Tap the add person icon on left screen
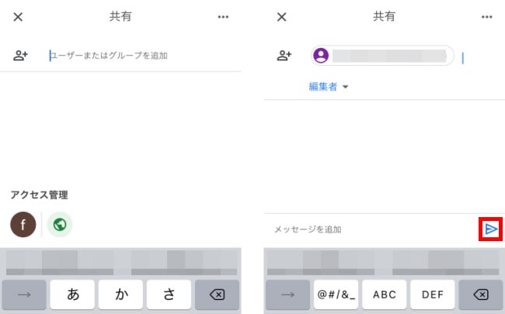The height and width of the screenshot is (314, 505). 20,56
